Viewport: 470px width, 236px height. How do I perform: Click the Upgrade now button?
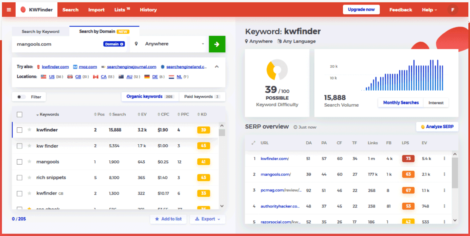tap(361, 10)
